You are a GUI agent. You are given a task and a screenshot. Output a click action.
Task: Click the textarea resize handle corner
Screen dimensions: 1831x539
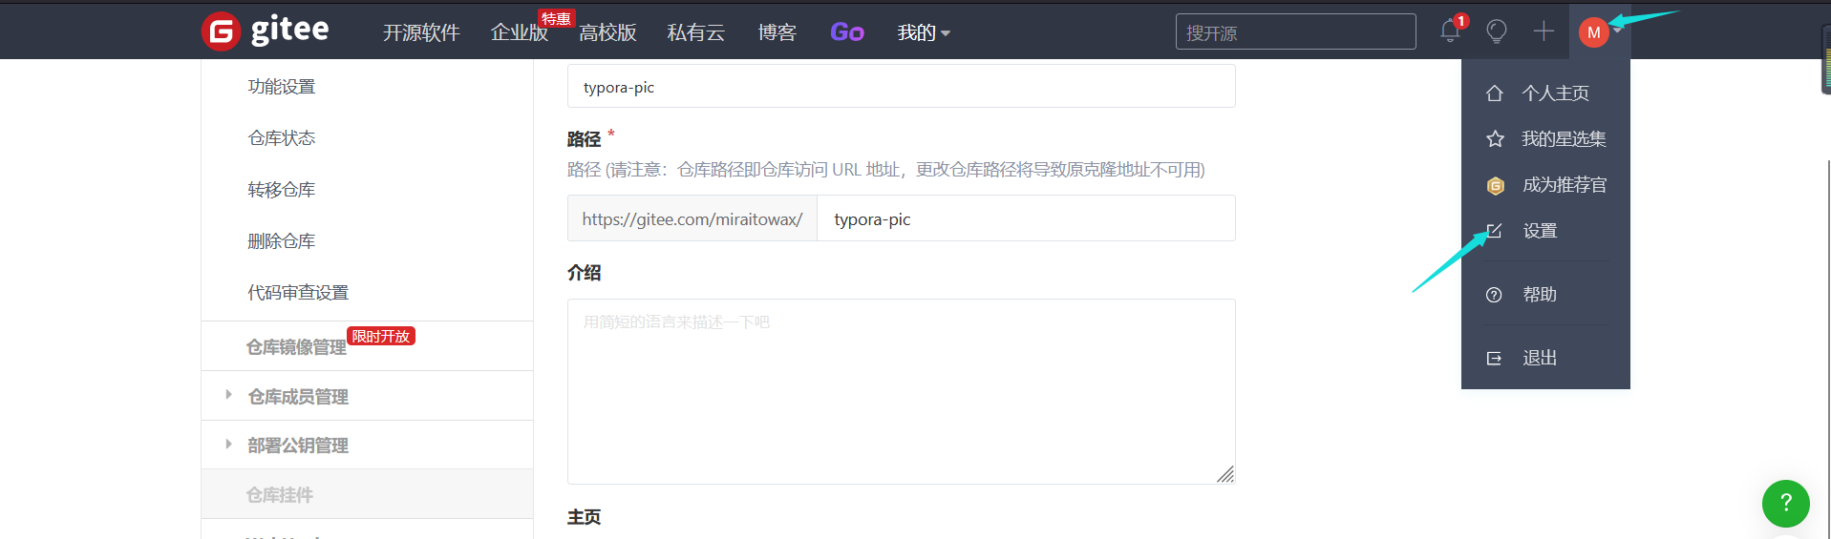[1225, 474]
